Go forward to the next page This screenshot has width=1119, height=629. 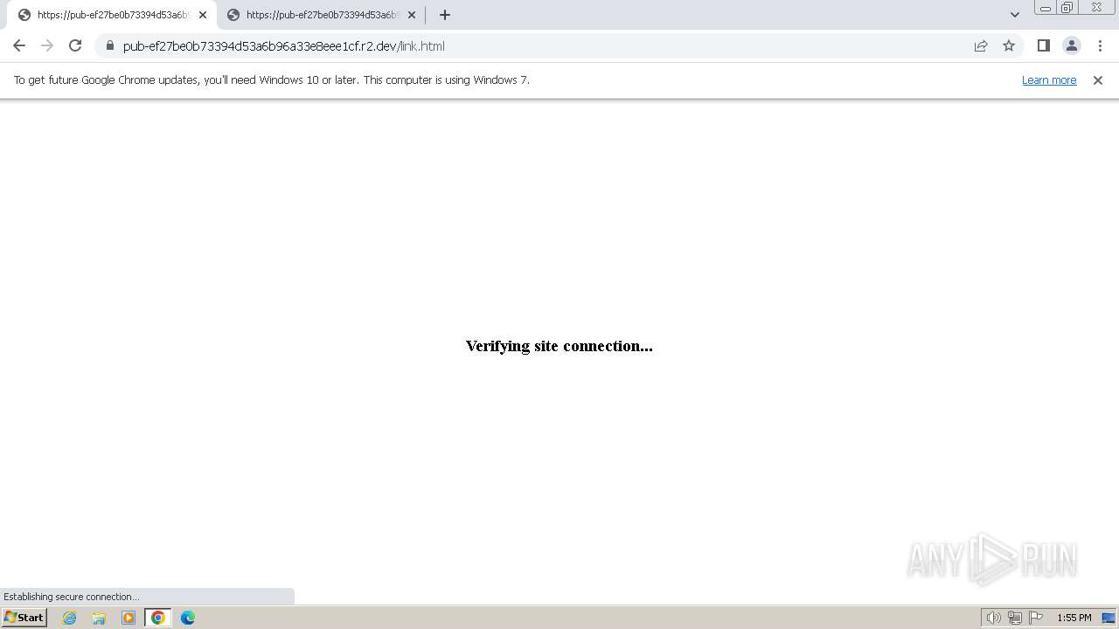[x=47, y=45]
